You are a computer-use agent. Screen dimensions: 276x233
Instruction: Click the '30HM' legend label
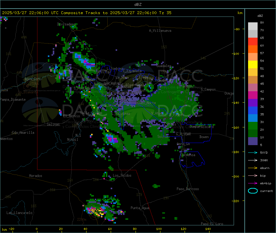click(x=264, y=160)
